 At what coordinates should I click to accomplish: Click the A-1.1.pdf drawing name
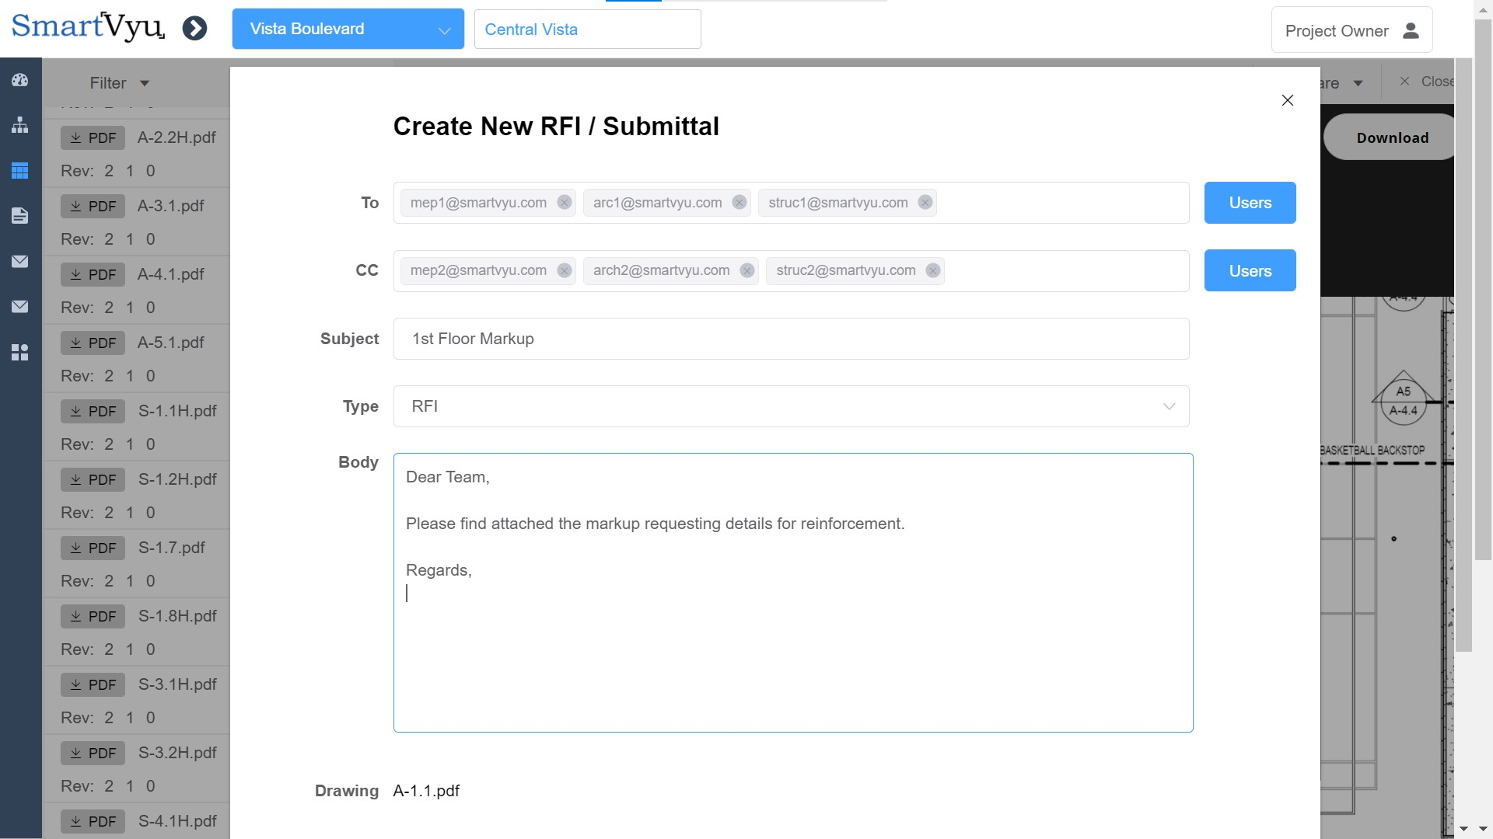(x=426, y=791)
